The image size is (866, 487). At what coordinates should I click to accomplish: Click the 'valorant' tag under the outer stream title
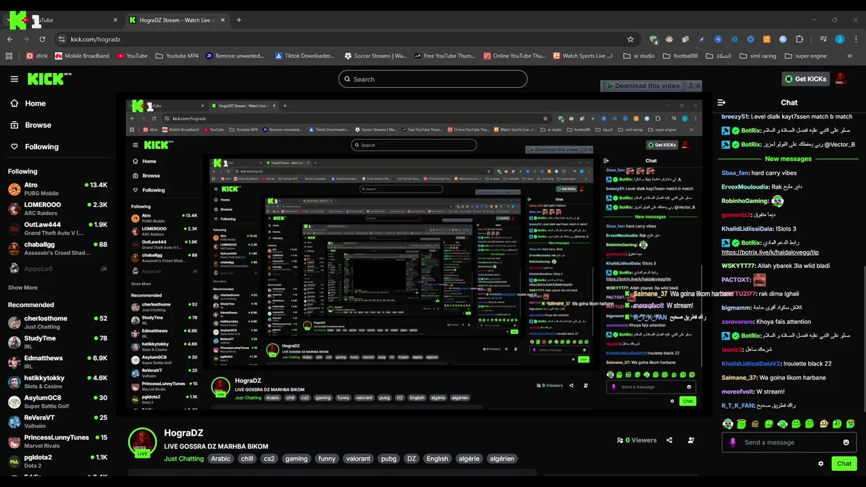(x=358, y=459)
